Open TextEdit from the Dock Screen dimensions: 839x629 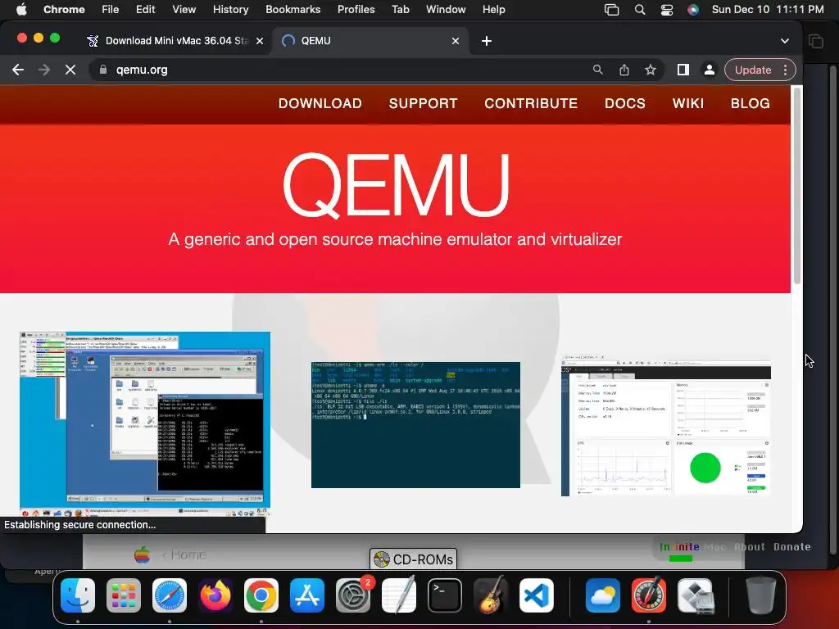[399, 595]
